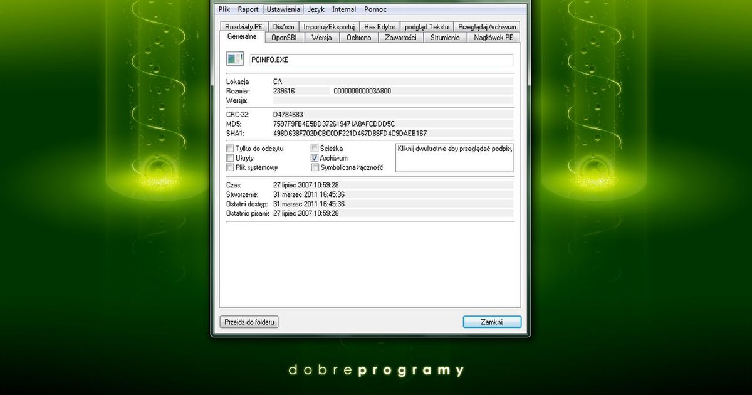Open the Internal menu
This screenshot has width=752, height=395.
(x=343, y=9)
